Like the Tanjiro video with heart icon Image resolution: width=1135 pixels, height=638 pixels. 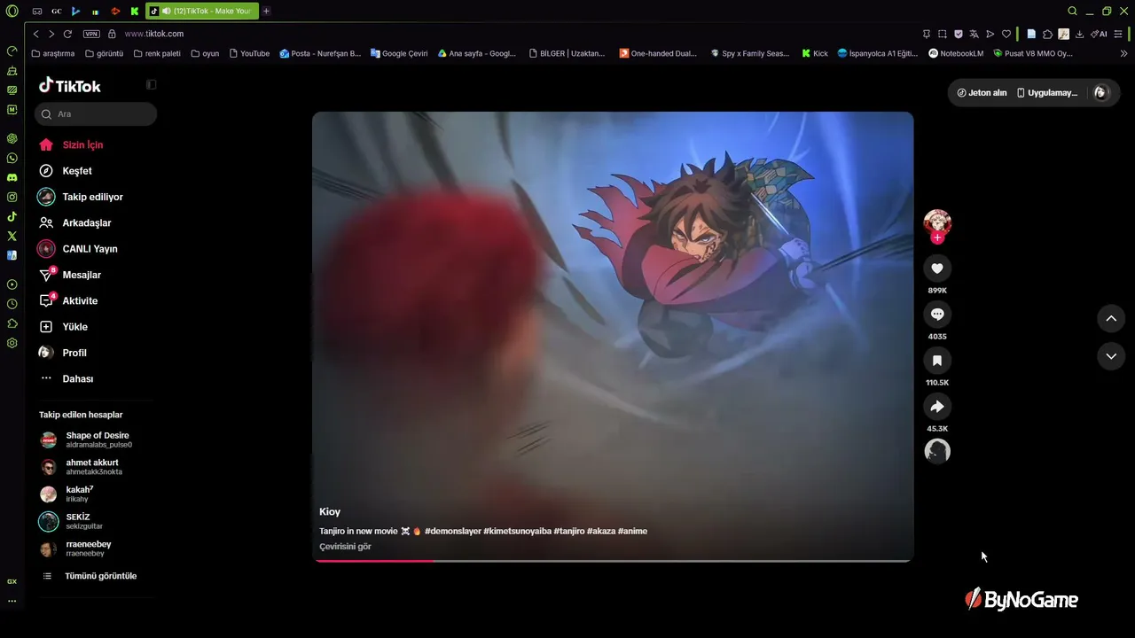point(937,268)
